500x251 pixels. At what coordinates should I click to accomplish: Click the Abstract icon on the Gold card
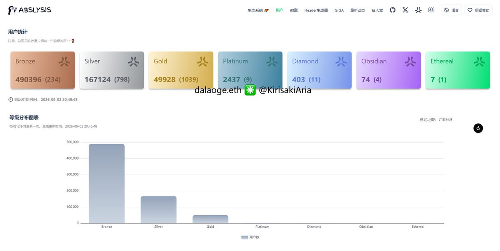pos(202,62)
